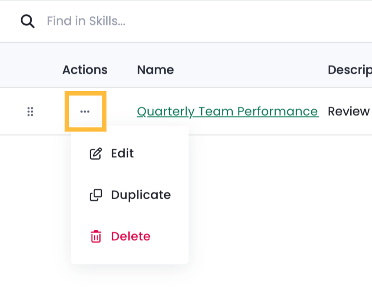
Task: Click the Actions column header
Action: [x=85, y=70]
